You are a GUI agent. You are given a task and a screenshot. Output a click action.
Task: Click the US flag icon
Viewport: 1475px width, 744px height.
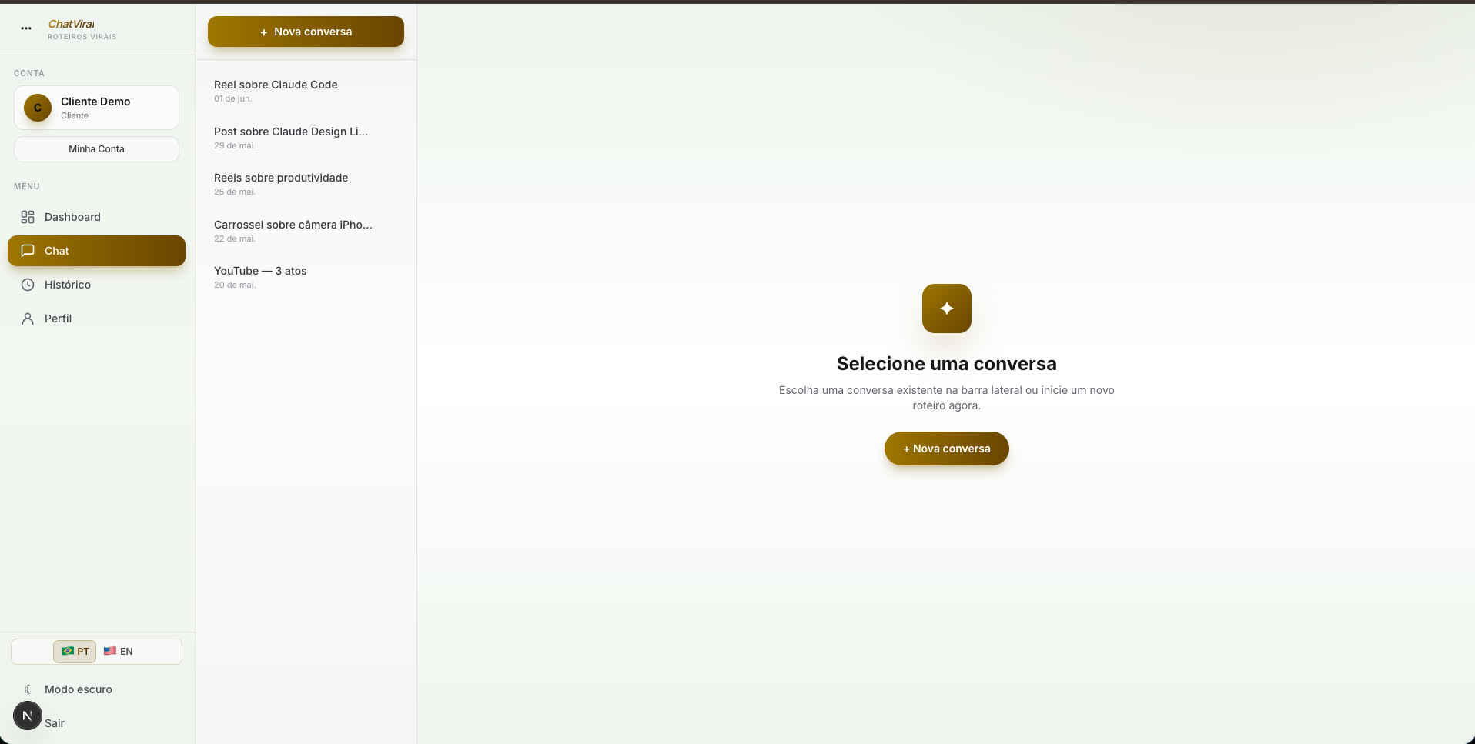click(x=110, y=651)
